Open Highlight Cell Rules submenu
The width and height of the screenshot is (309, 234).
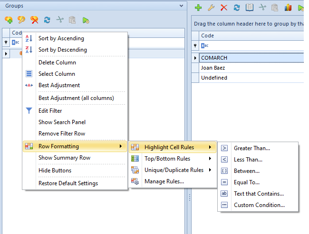tap(173, 147)
